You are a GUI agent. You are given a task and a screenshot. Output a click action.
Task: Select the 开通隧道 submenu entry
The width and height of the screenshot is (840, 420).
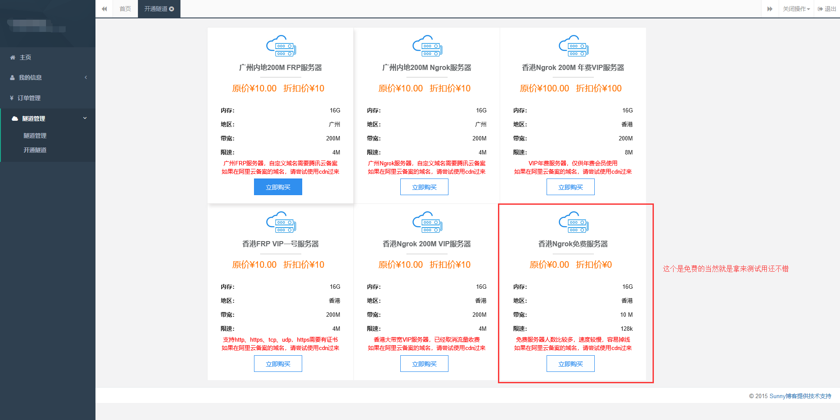(35, 150)
